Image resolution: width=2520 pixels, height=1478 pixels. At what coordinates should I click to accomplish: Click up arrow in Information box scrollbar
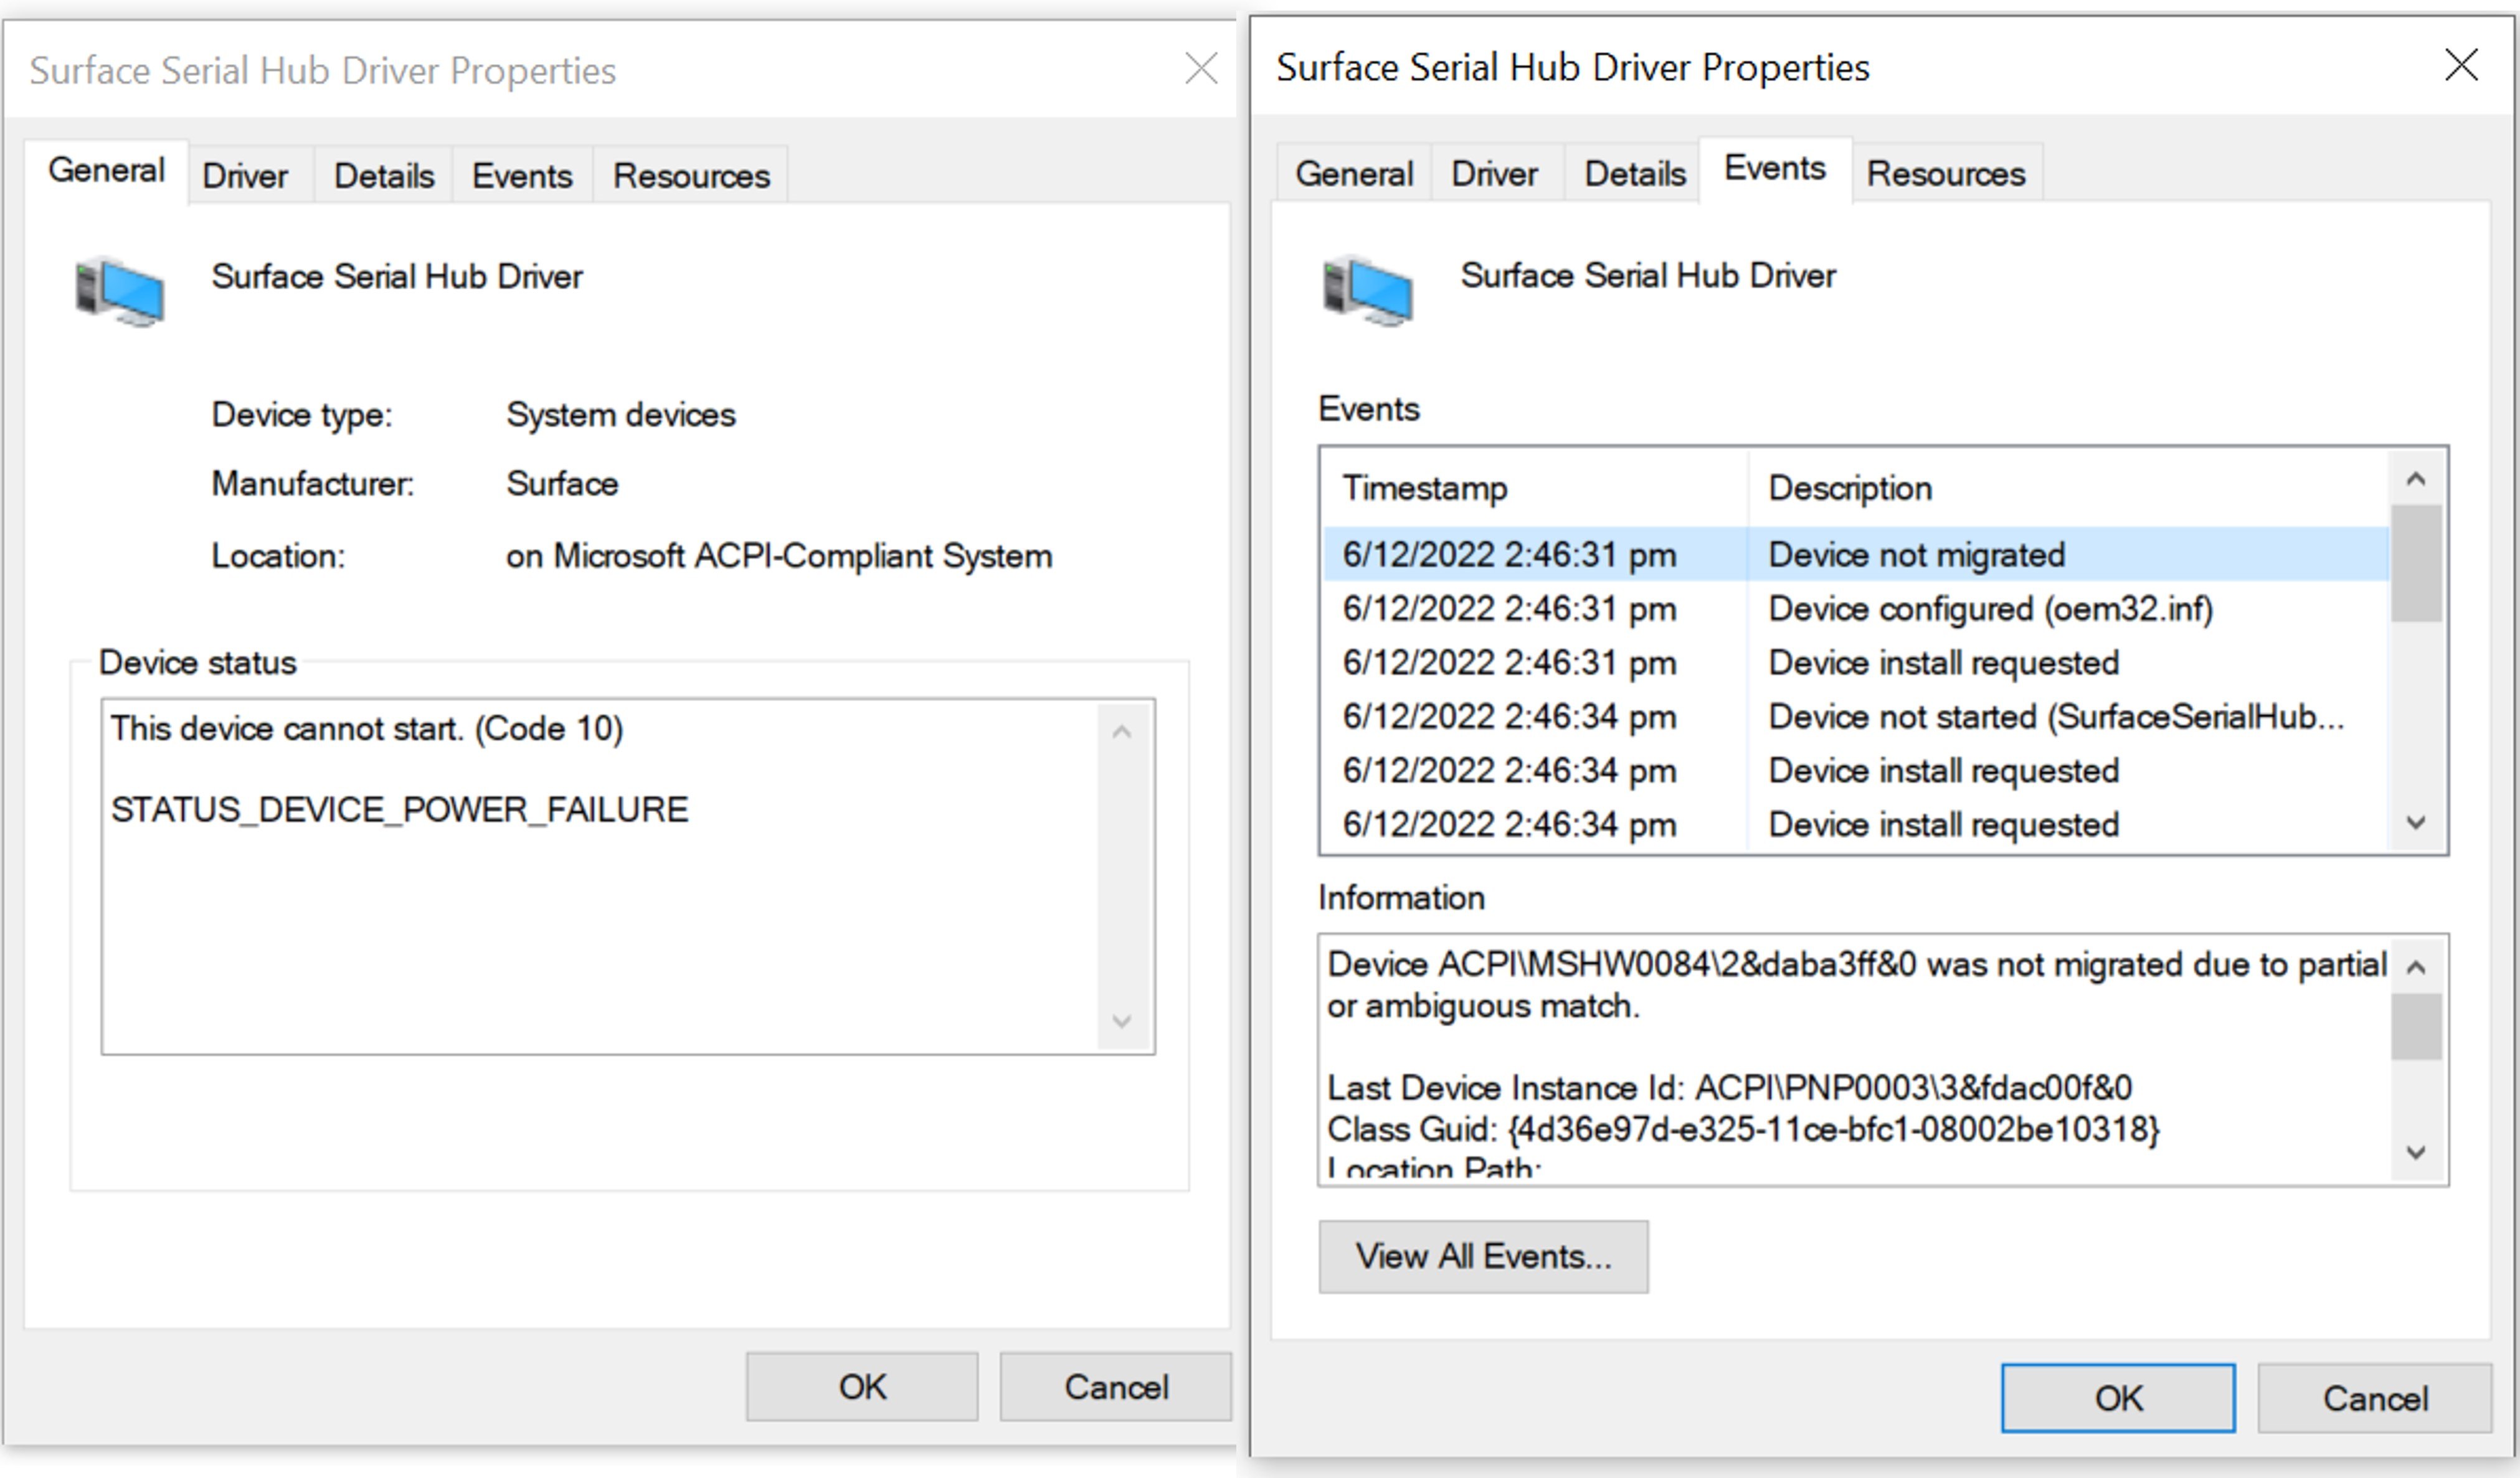click(x=2416, y=966)
